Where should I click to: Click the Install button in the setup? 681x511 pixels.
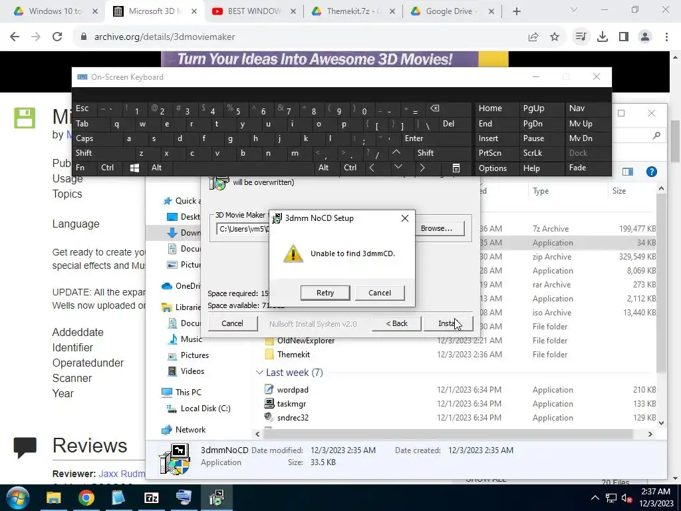coord(448,323)
